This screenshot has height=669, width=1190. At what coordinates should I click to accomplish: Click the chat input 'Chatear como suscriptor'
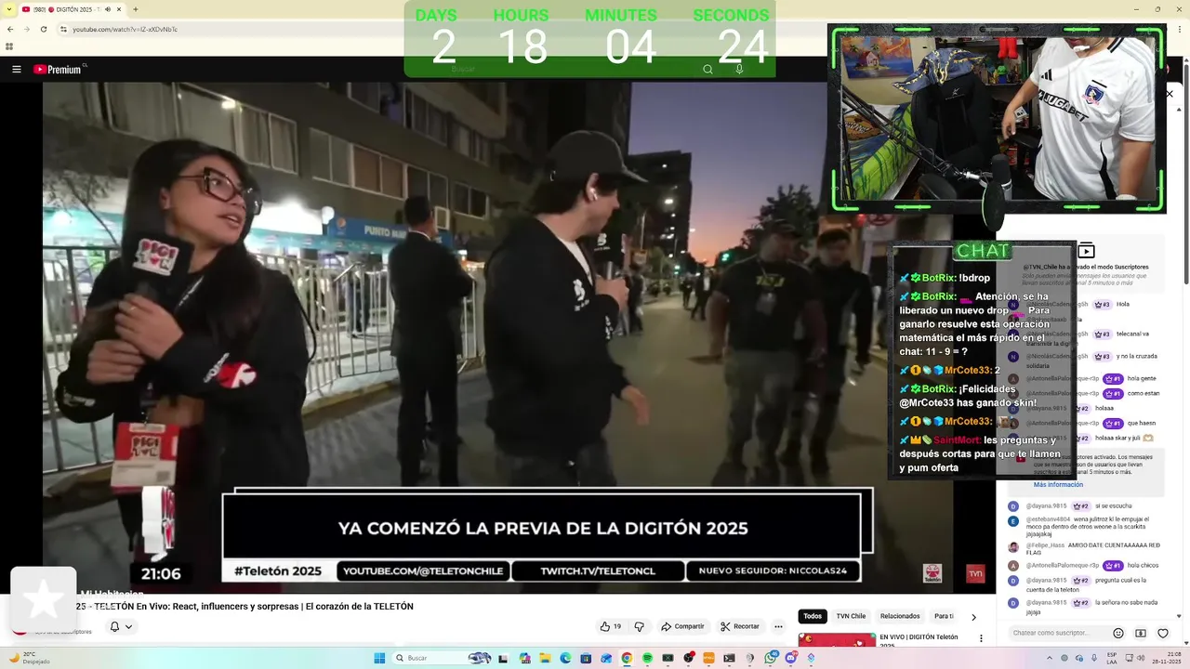(1058, 633)
